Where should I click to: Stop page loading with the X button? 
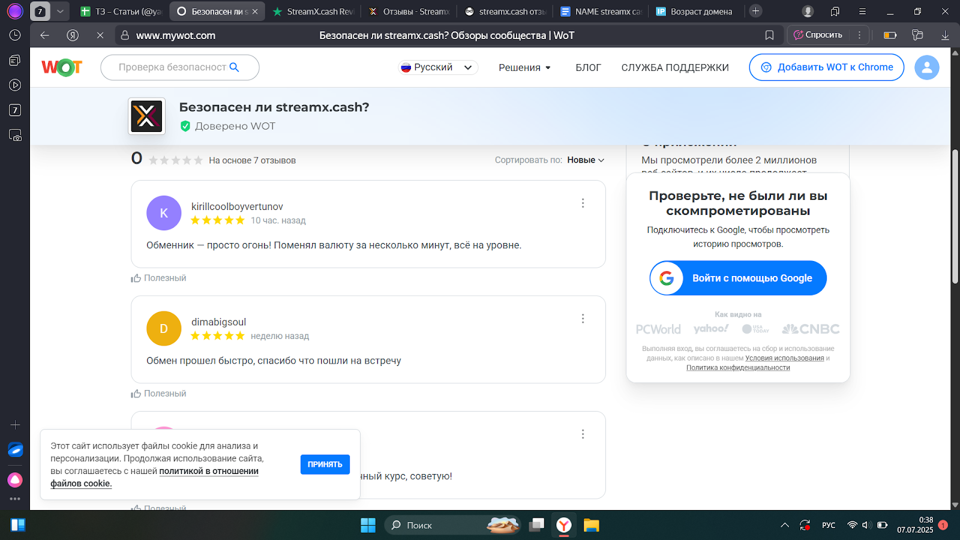tap(100, 35)
